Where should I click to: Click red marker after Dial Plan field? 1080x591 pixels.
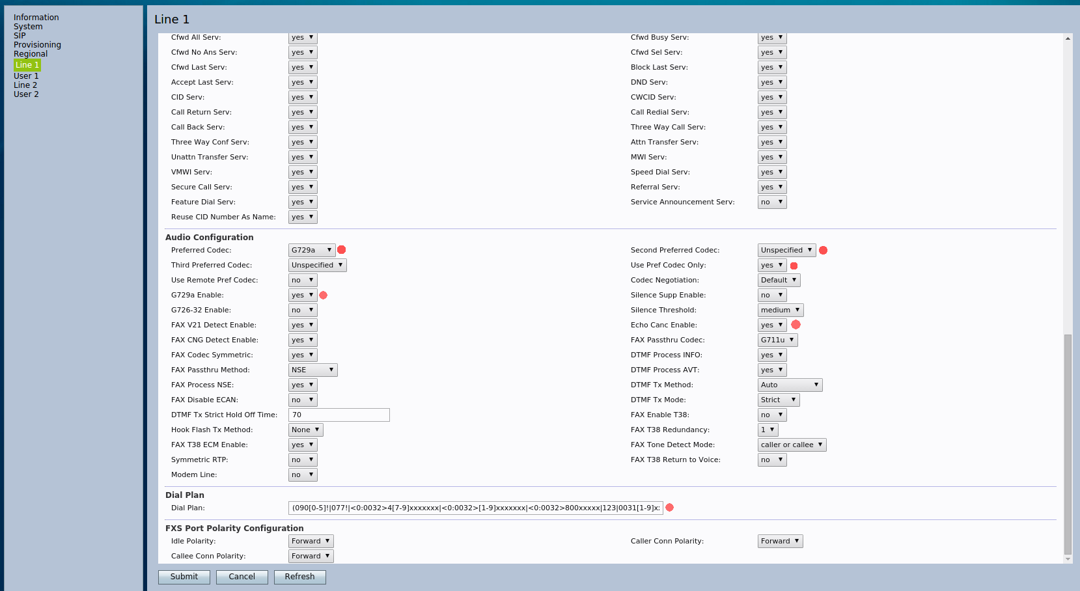tap(669, 508)
